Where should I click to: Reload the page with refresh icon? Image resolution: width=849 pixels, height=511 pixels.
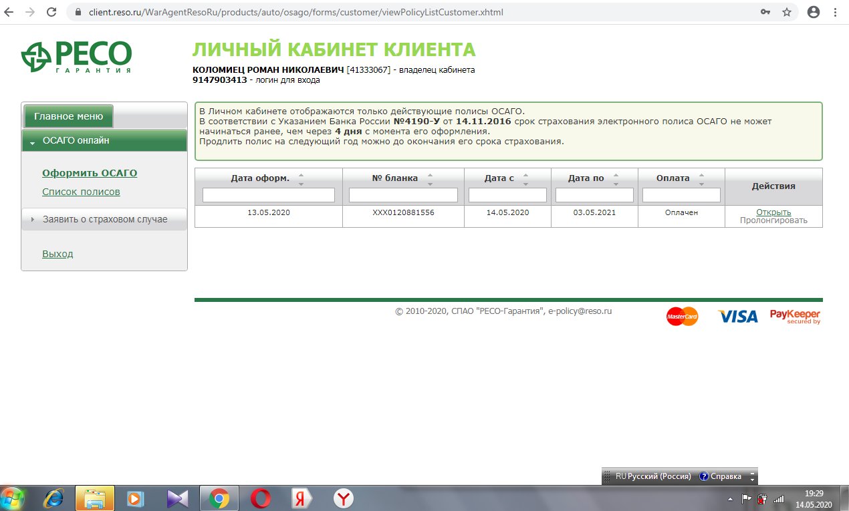point(51,12)
